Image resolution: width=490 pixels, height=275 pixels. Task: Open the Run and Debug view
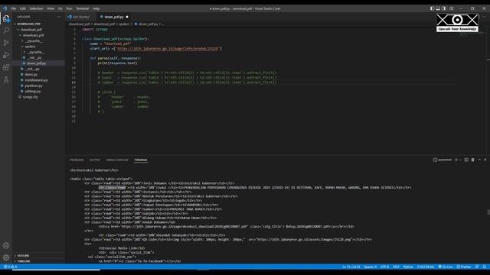6,55
